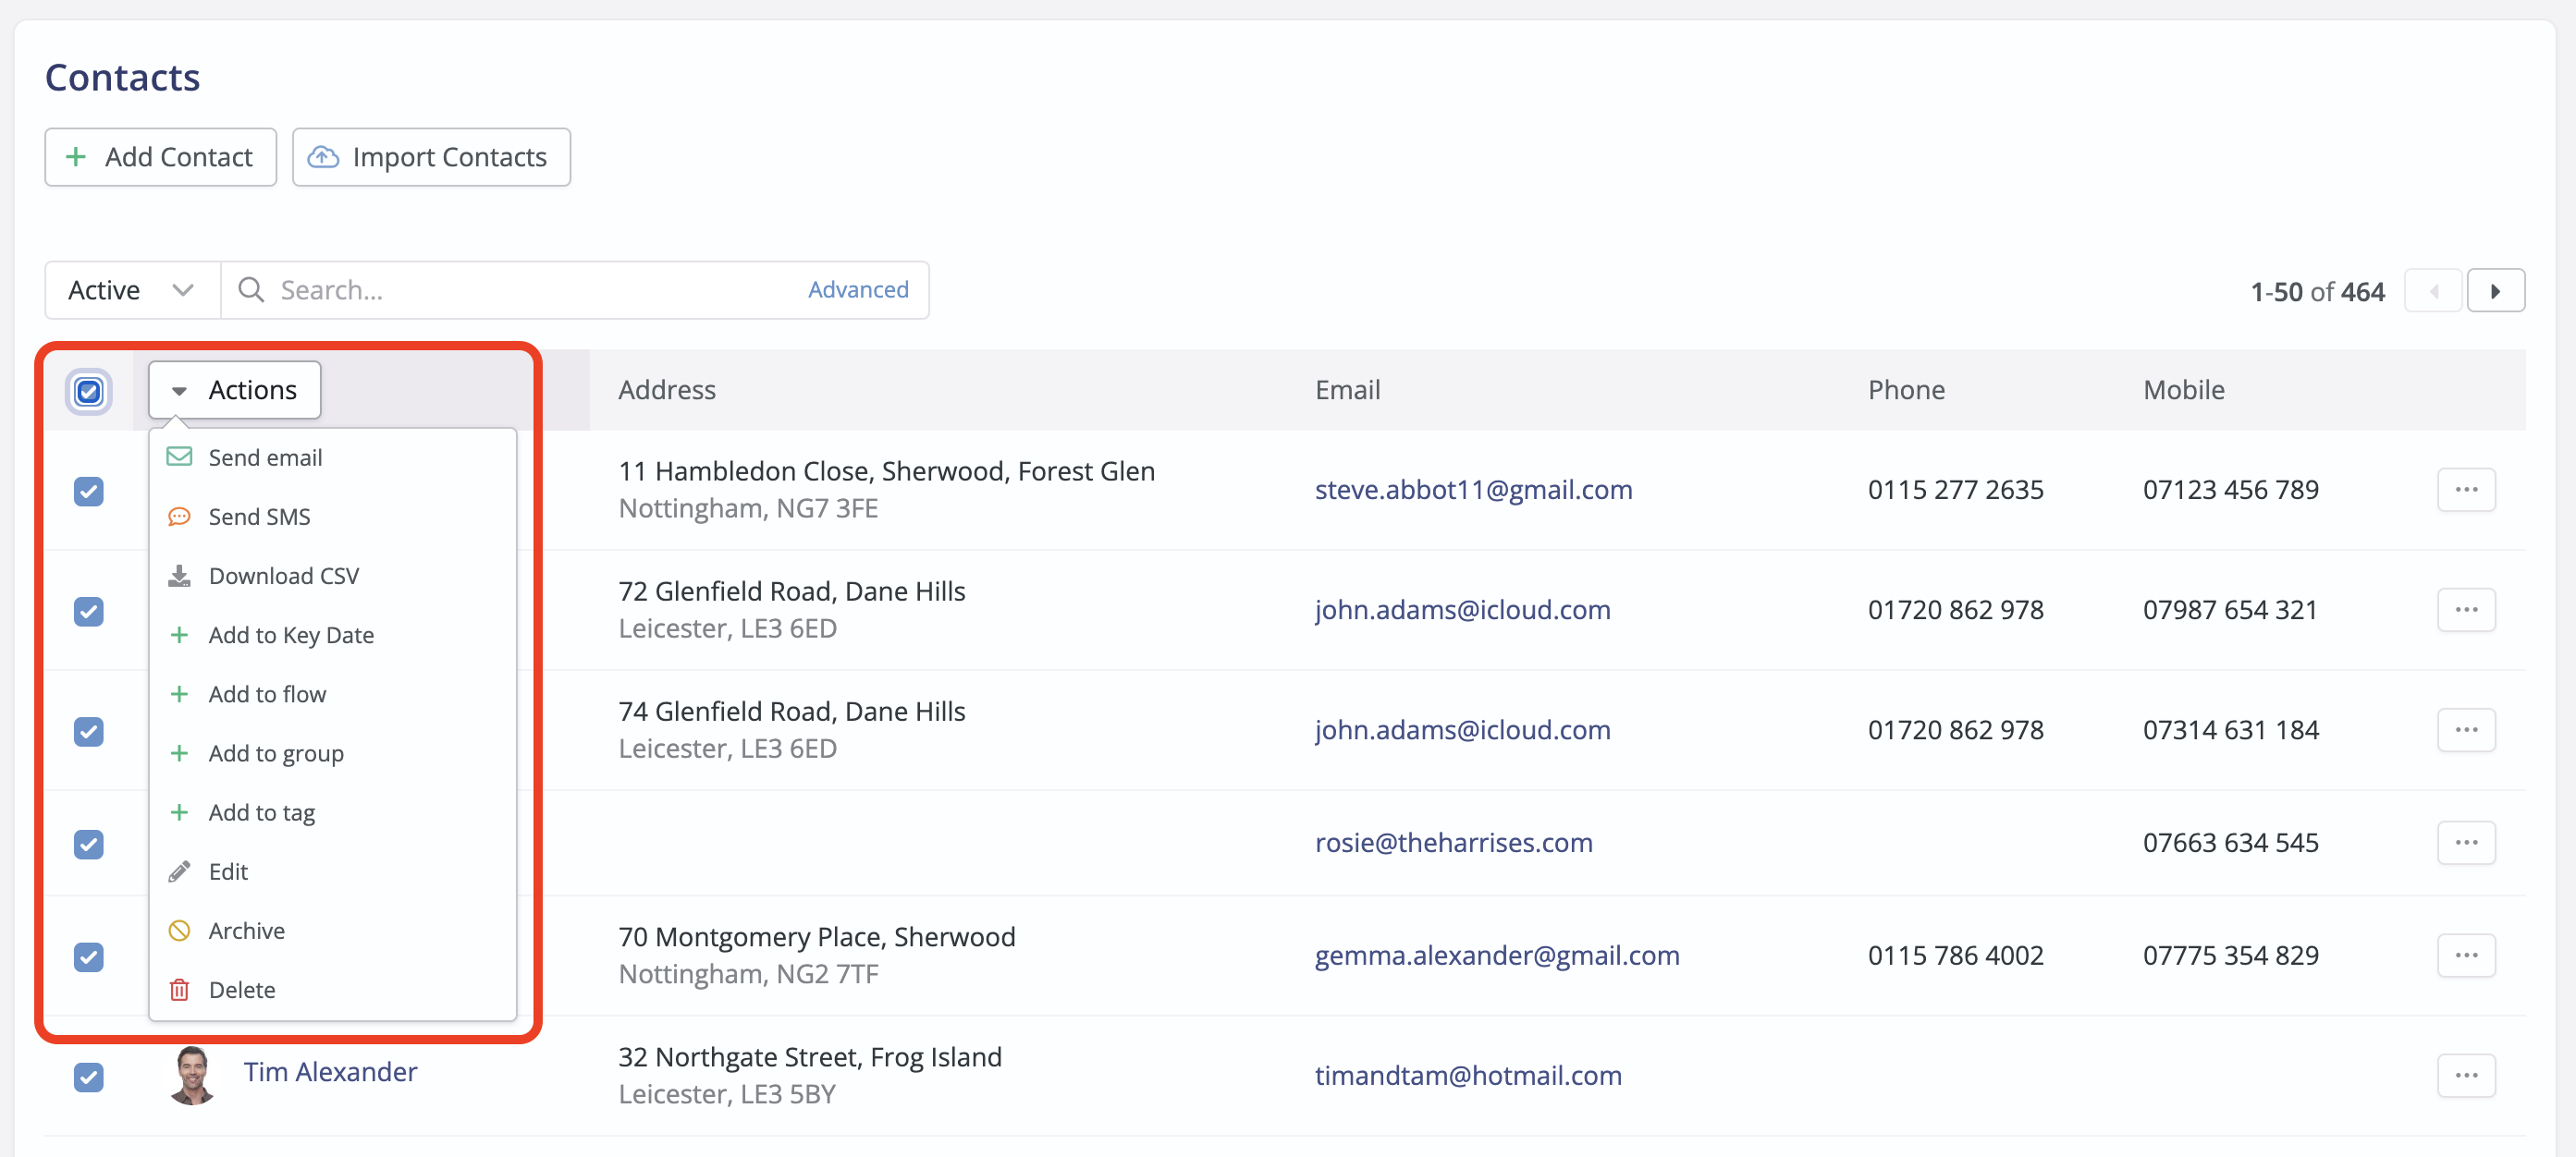This screenshot has height=1157, width=2576.
Task: Select Add to Key Date option
Action: (291, 635)
